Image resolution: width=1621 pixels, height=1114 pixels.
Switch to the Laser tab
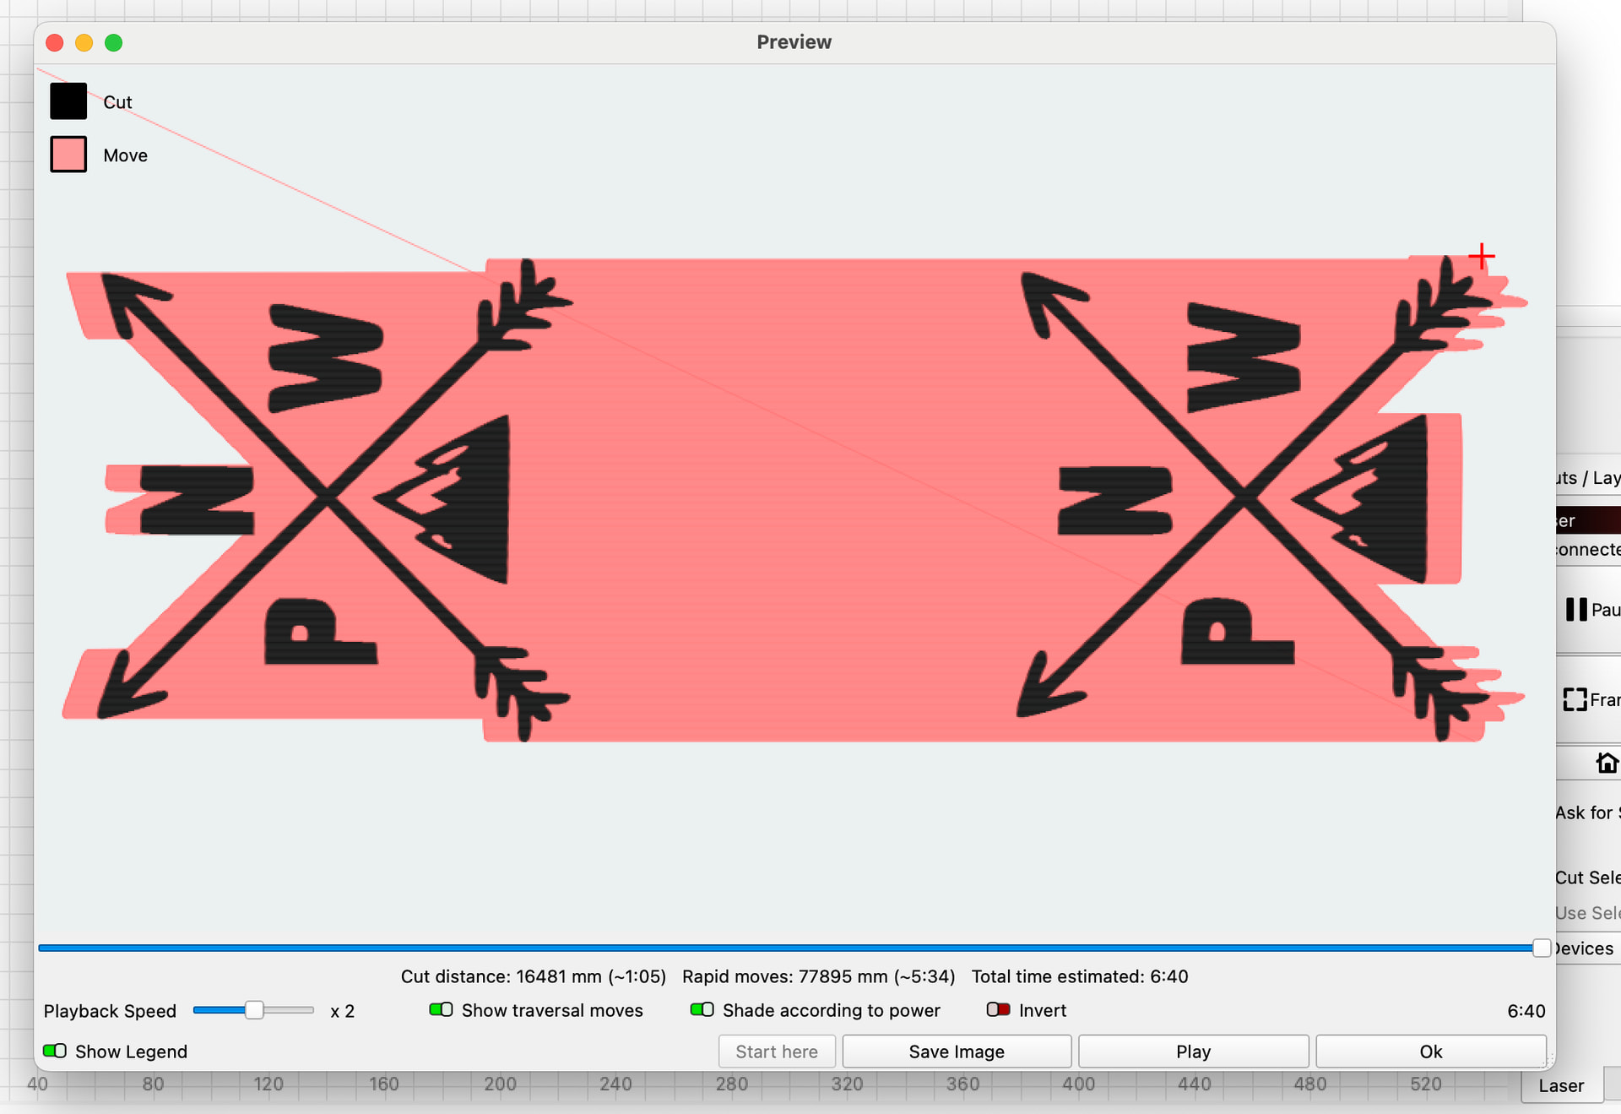click(1560, 1086)
